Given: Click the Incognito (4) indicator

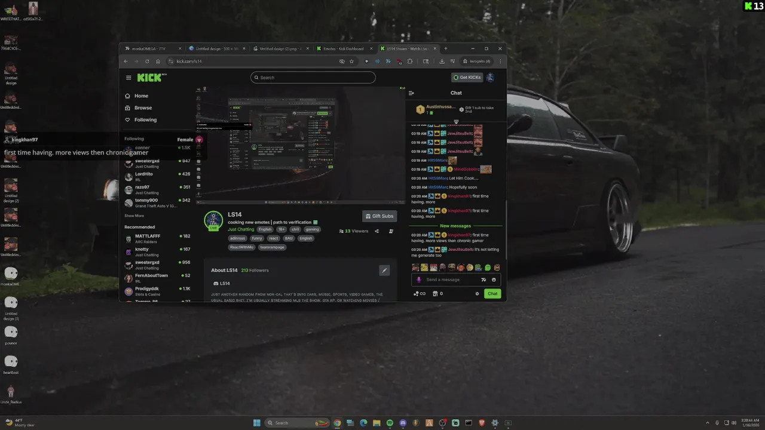Looking at the screenshot, I should (476, 61).
